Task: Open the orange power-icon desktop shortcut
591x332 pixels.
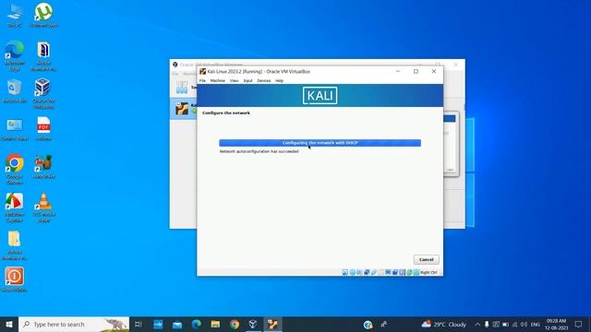Action: point(15,279)
